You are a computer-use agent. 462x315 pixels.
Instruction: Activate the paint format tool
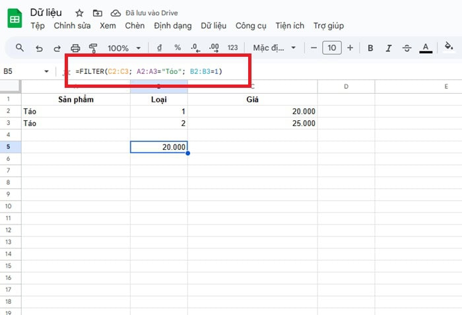pos(93,48)
